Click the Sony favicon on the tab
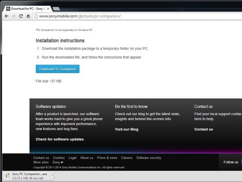 8,9
